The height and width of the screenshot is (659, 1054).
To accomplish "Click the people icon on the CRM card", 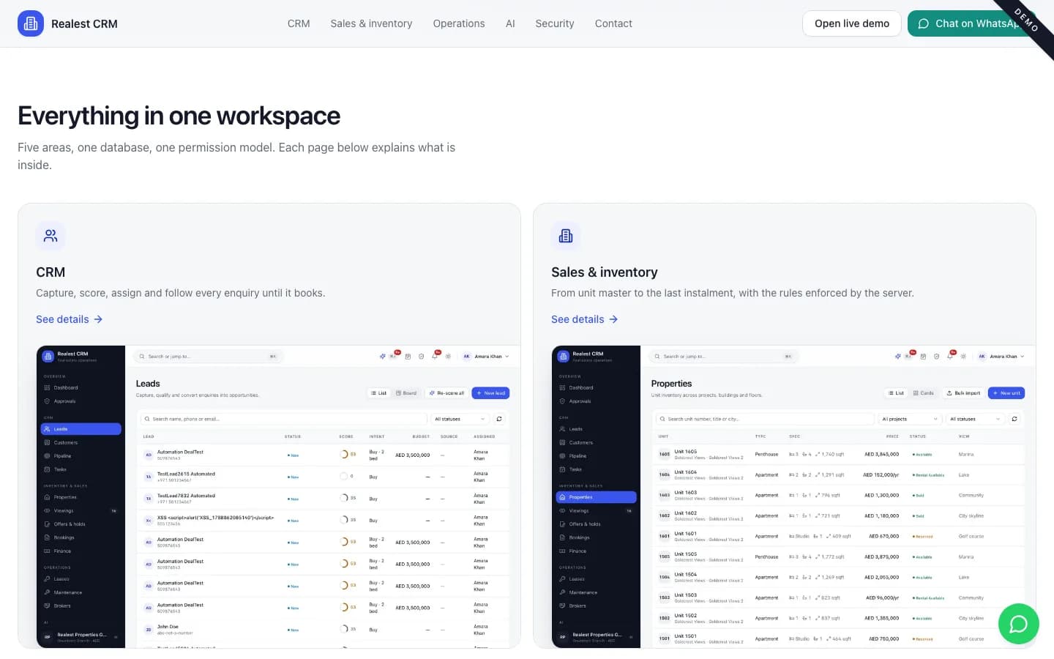I will 51,236.
